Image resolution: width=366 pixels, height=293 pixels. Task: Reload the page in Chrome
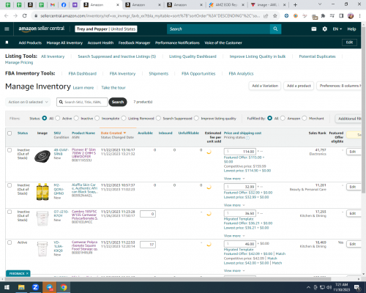coord(24,16)
